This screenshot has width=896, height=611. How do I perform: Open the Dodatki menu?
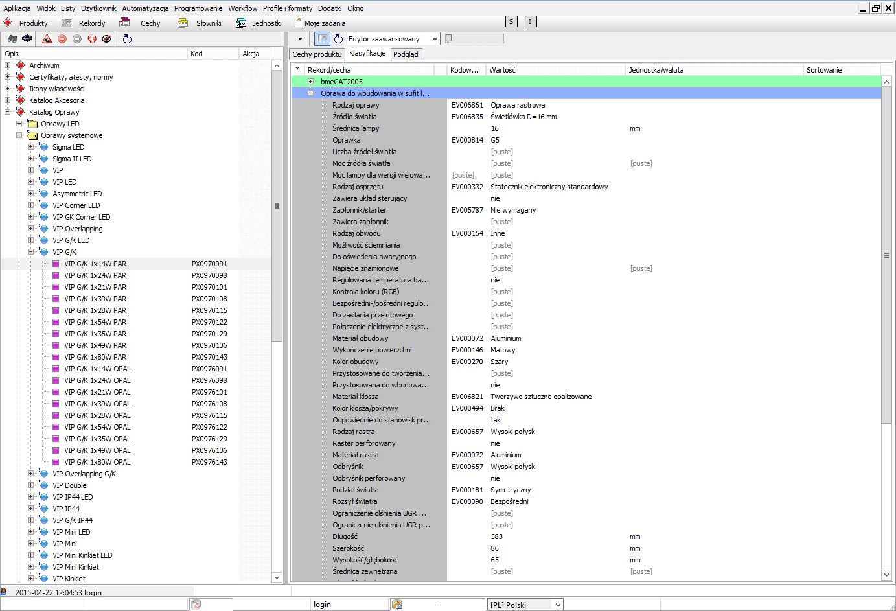pyautogui.click(x=330, y=8)
